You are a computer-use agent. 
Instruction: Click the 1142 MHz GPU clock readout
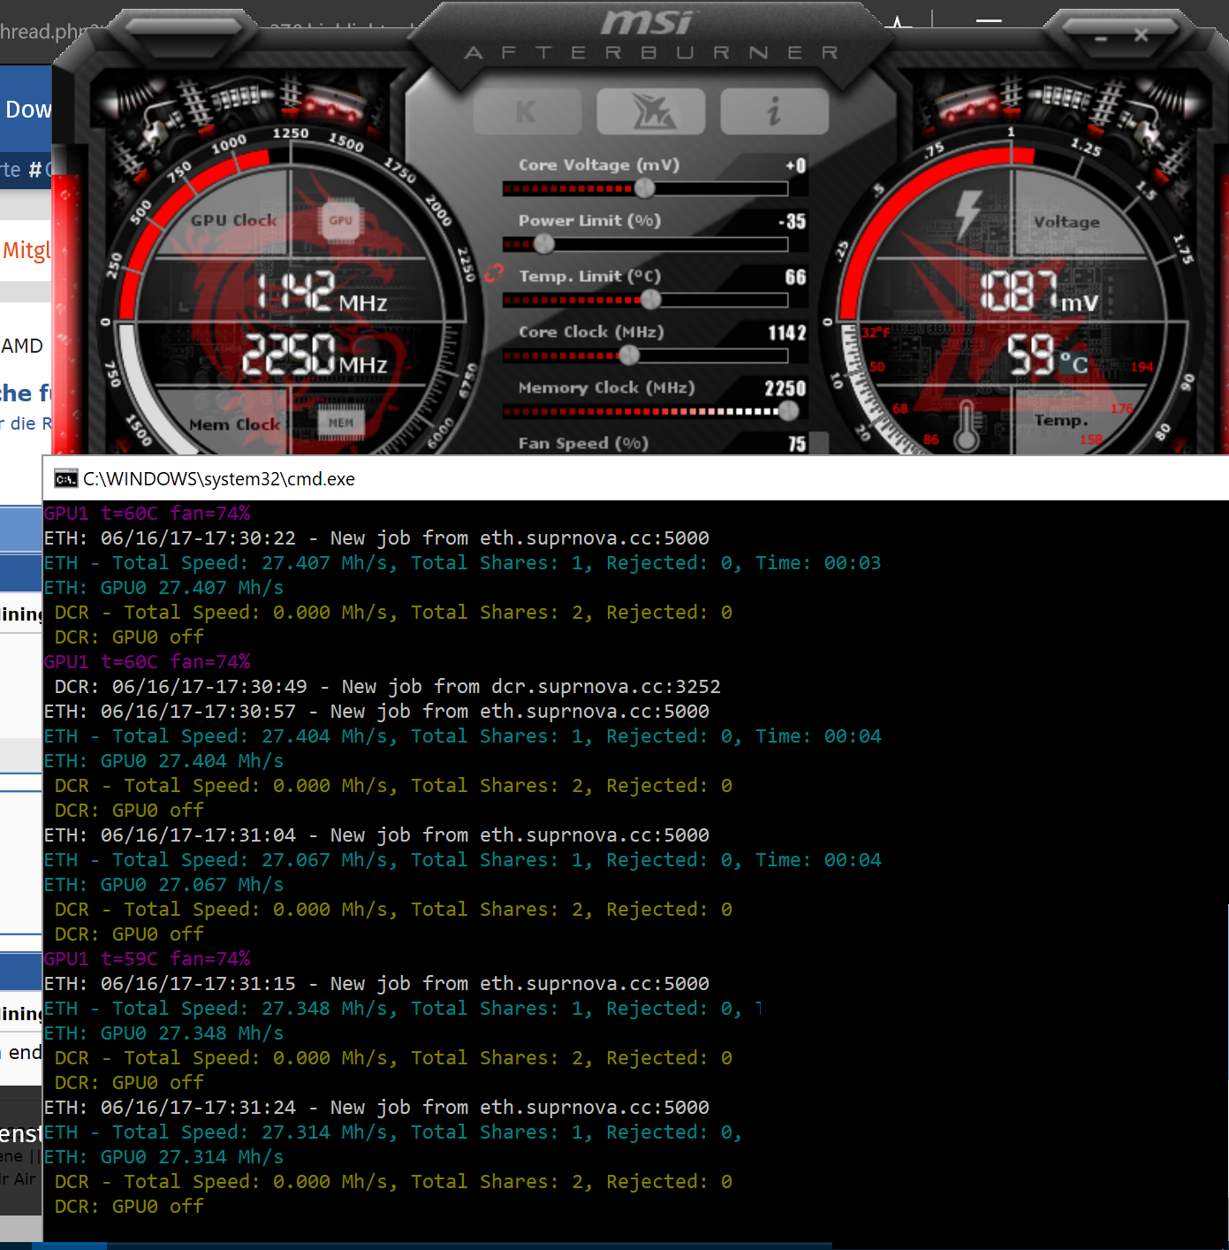click(x=322, y=293)
